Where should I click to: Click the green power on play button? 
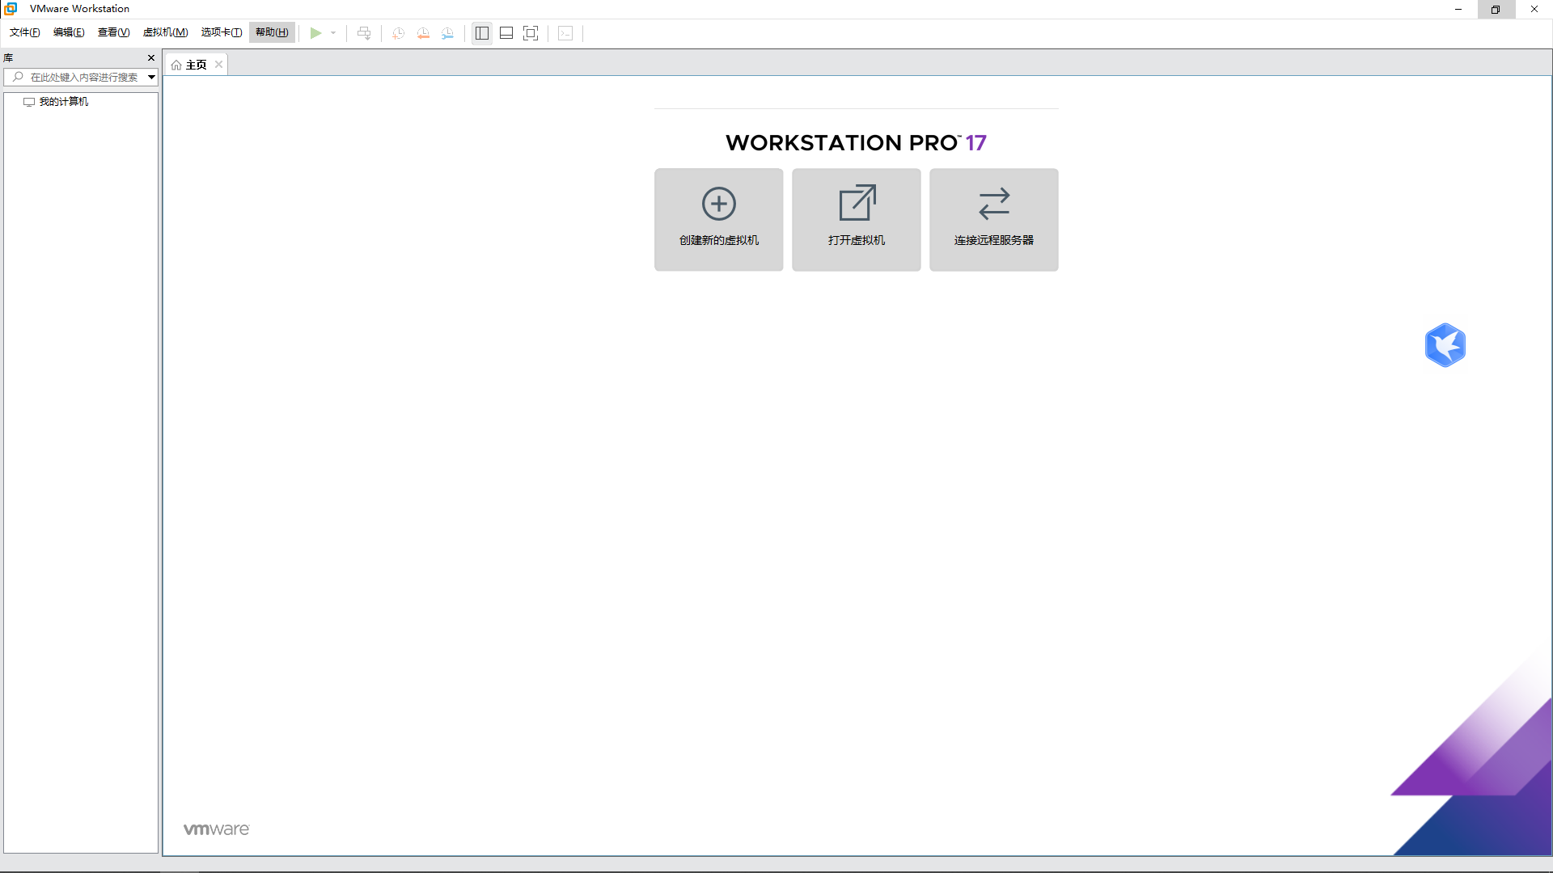315,33
